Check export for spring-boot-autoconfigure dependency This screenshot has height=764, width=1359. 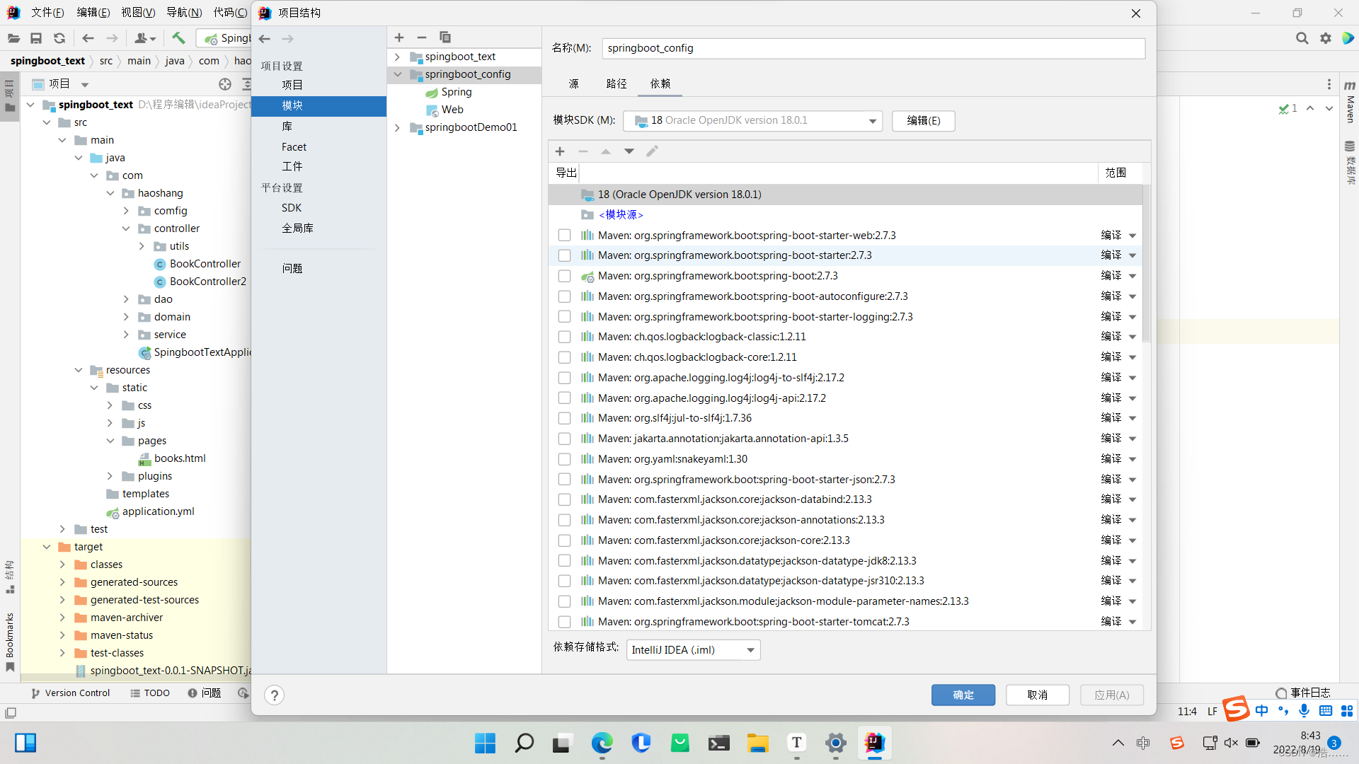pyautogui.click(x=564, y=296)
